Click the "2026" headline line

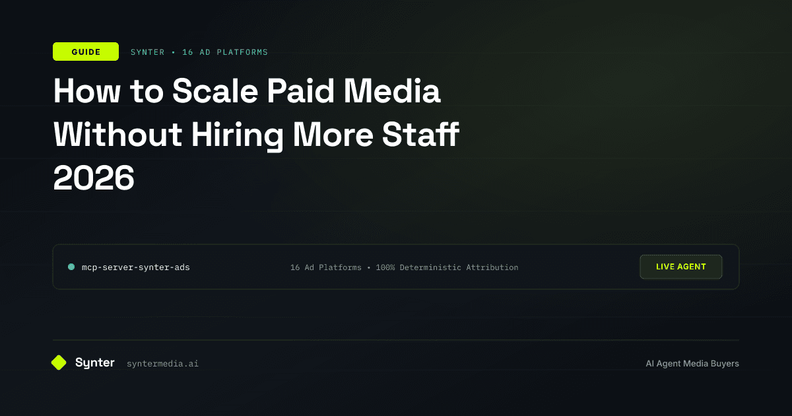click(94, 178)
